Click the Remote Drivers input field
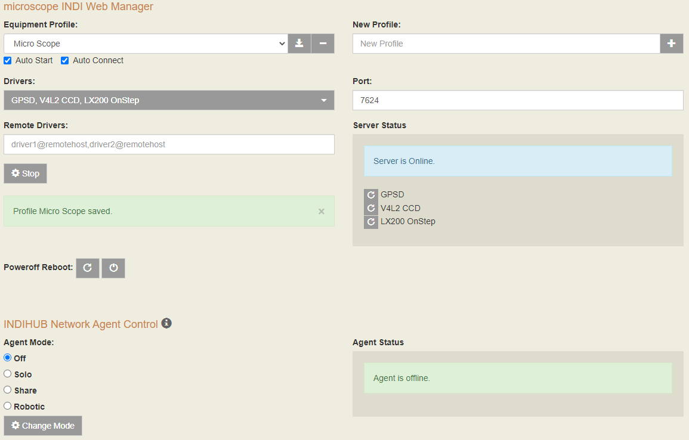689x440 pixels. [x=169, y=144]
